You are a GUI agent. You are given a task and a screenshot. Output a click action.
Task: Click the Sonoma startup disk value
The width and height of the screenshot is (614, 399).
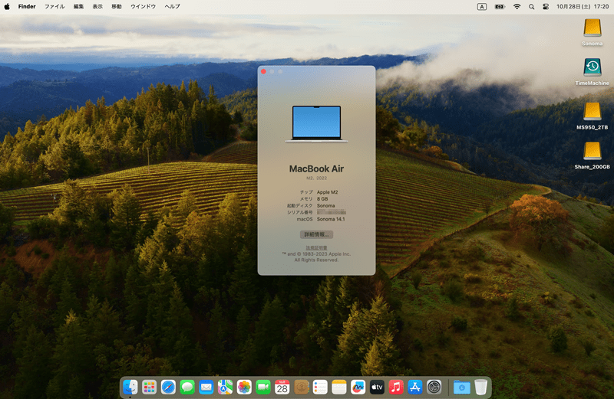pyautogui.click(x=325, y=205)
